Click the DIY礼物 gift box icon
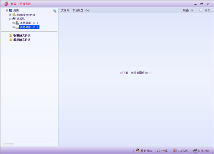 click(175, 151)
